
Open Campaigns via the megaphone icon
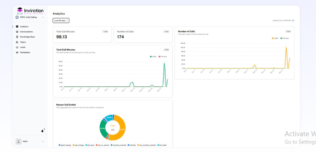click(x=17, y=52)
